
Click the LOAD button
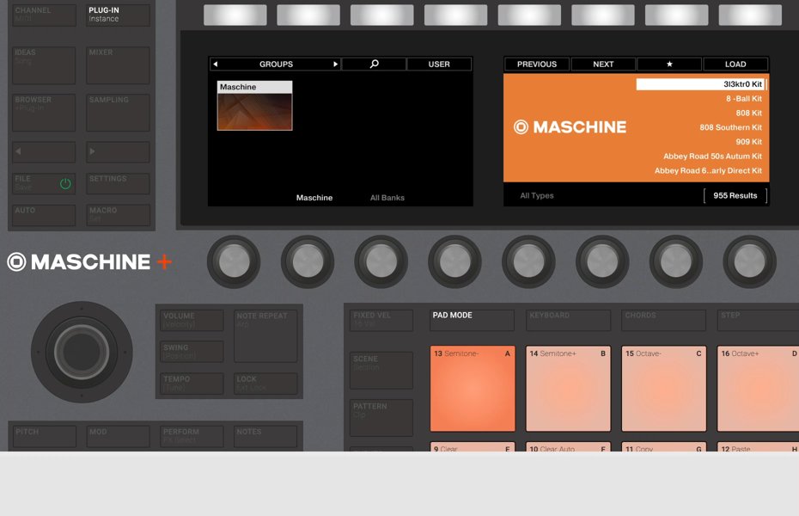pyautogui.click(x=735, y=64)
